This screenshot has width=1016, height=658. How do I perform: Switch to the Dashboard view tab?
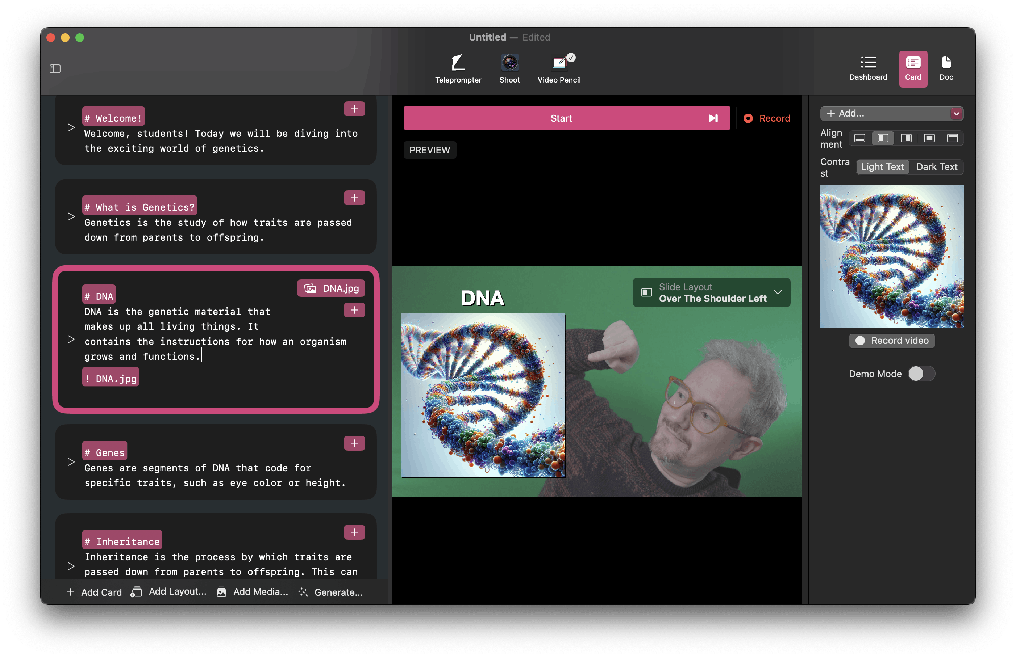click(868, 68)
